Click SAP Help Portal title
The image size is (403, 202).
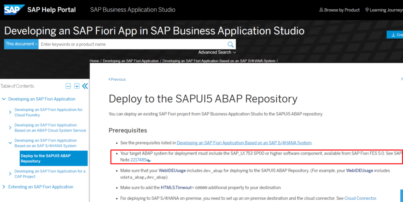[52, 10]
